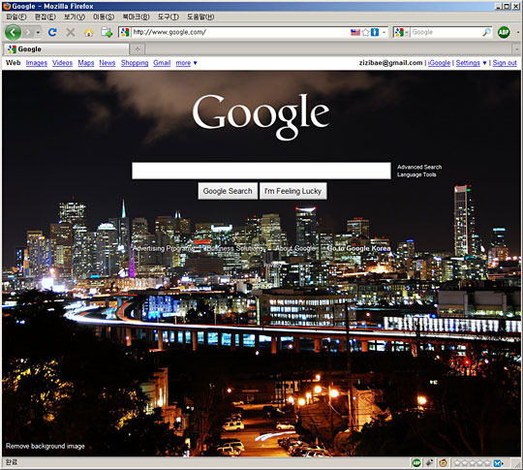
Task: Open the 도움말(H) menu
Action: pos(200,16)
